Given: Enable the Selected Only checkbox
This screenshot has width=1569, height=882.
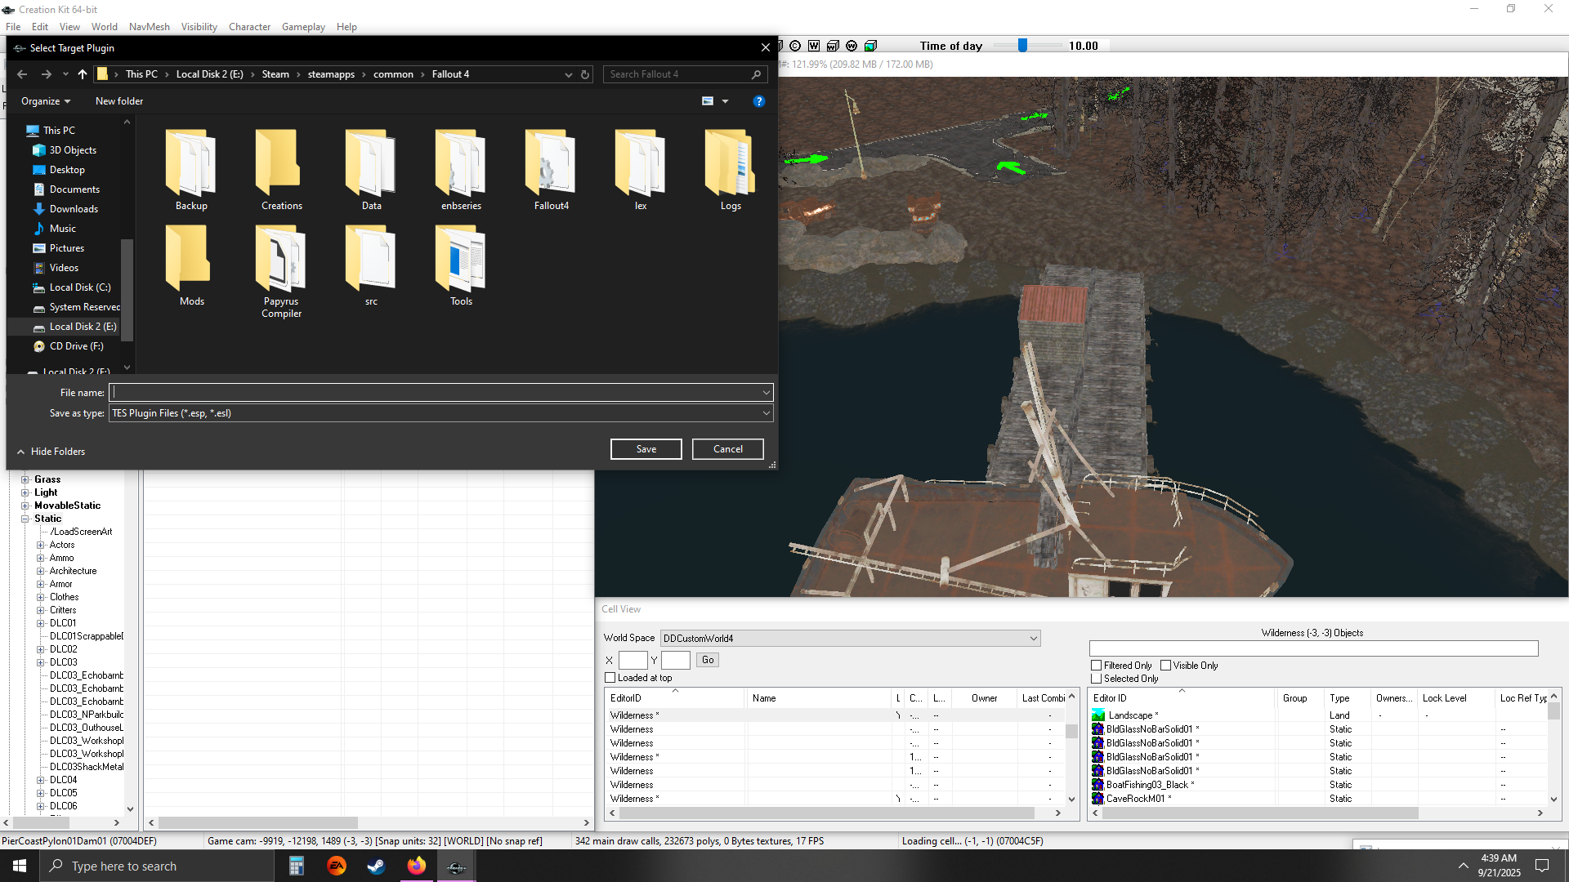Looking at the screenshot, I should point(1097,679).
